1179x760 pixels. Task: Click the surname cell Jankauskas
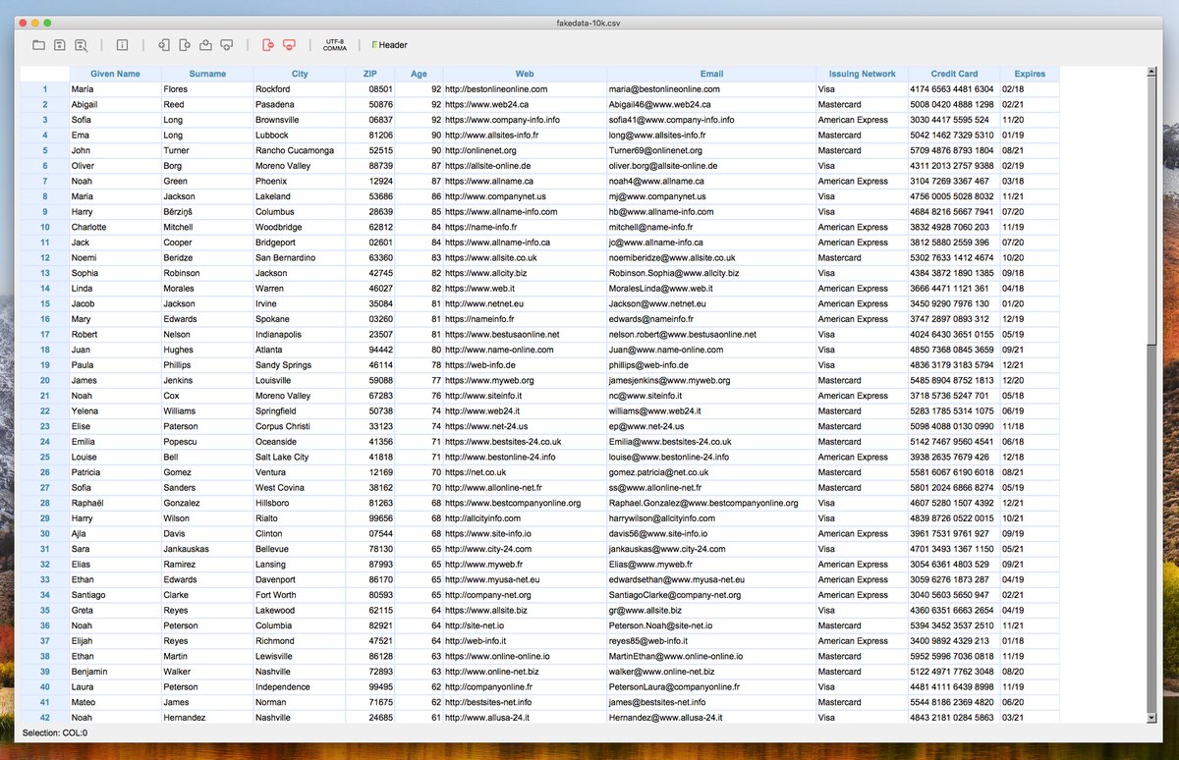click(207, 549)
